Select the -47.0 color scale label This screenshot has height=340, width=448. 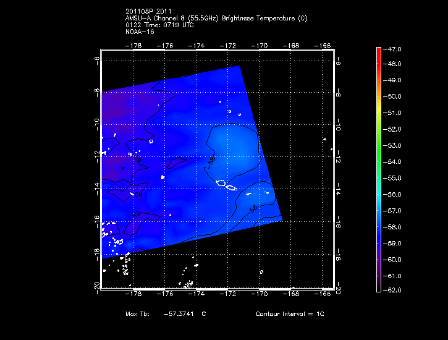tap(395, 48)
